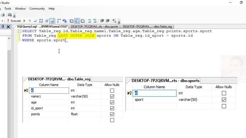The height and width of the screenshot is (138, 246).
Task: Click varchar(50) data type for sport
Action: tap(194, 100)
